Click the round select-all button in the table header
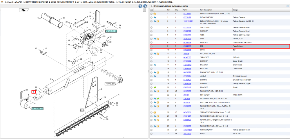This screenshot has height=139, width=290. point(151,10)
